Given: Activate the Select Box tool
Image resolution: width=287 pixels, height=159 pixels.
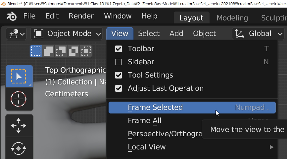Looking at the screenshot, I should pyautogui.click(x=19, y=76).
